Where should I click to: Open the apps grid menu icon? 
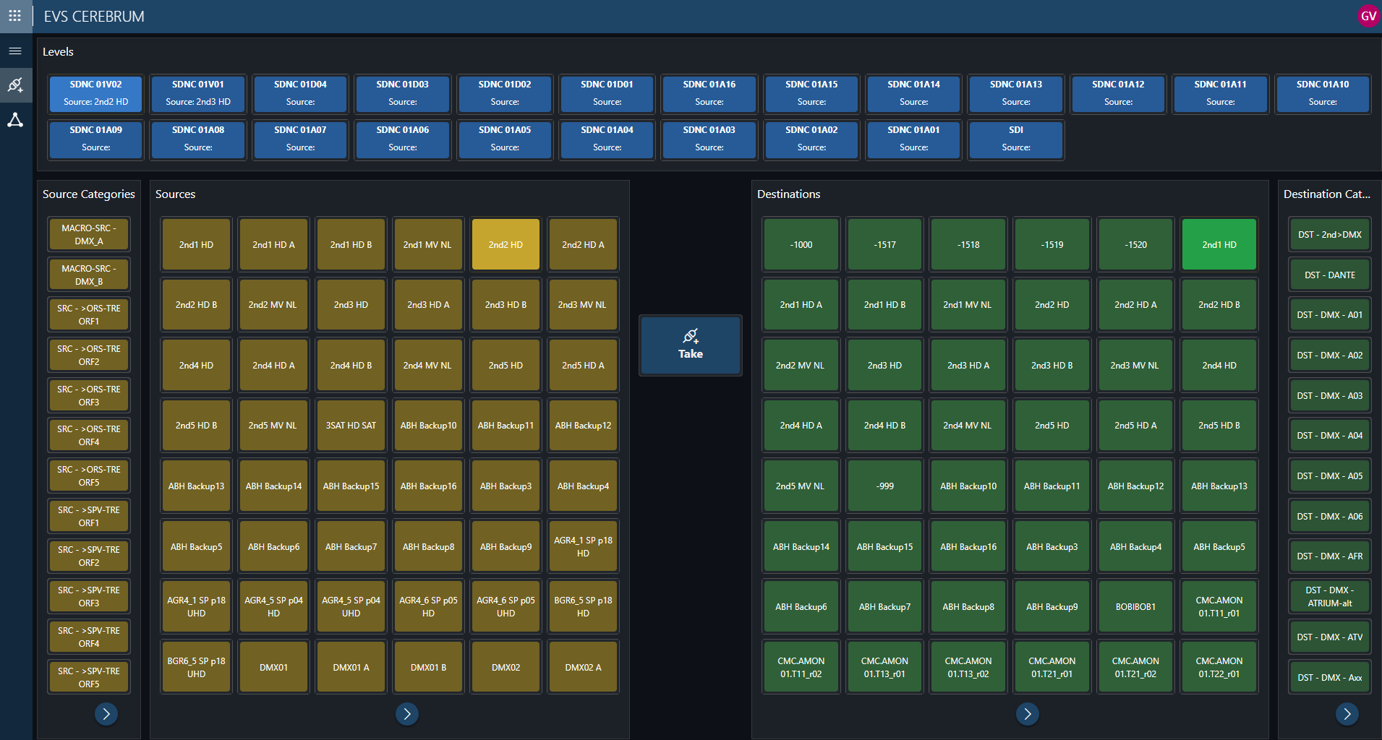14,16
